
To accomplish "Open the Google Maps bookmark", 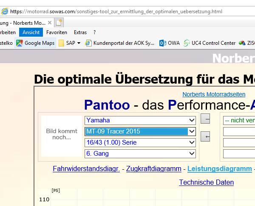I will (36, 43).
